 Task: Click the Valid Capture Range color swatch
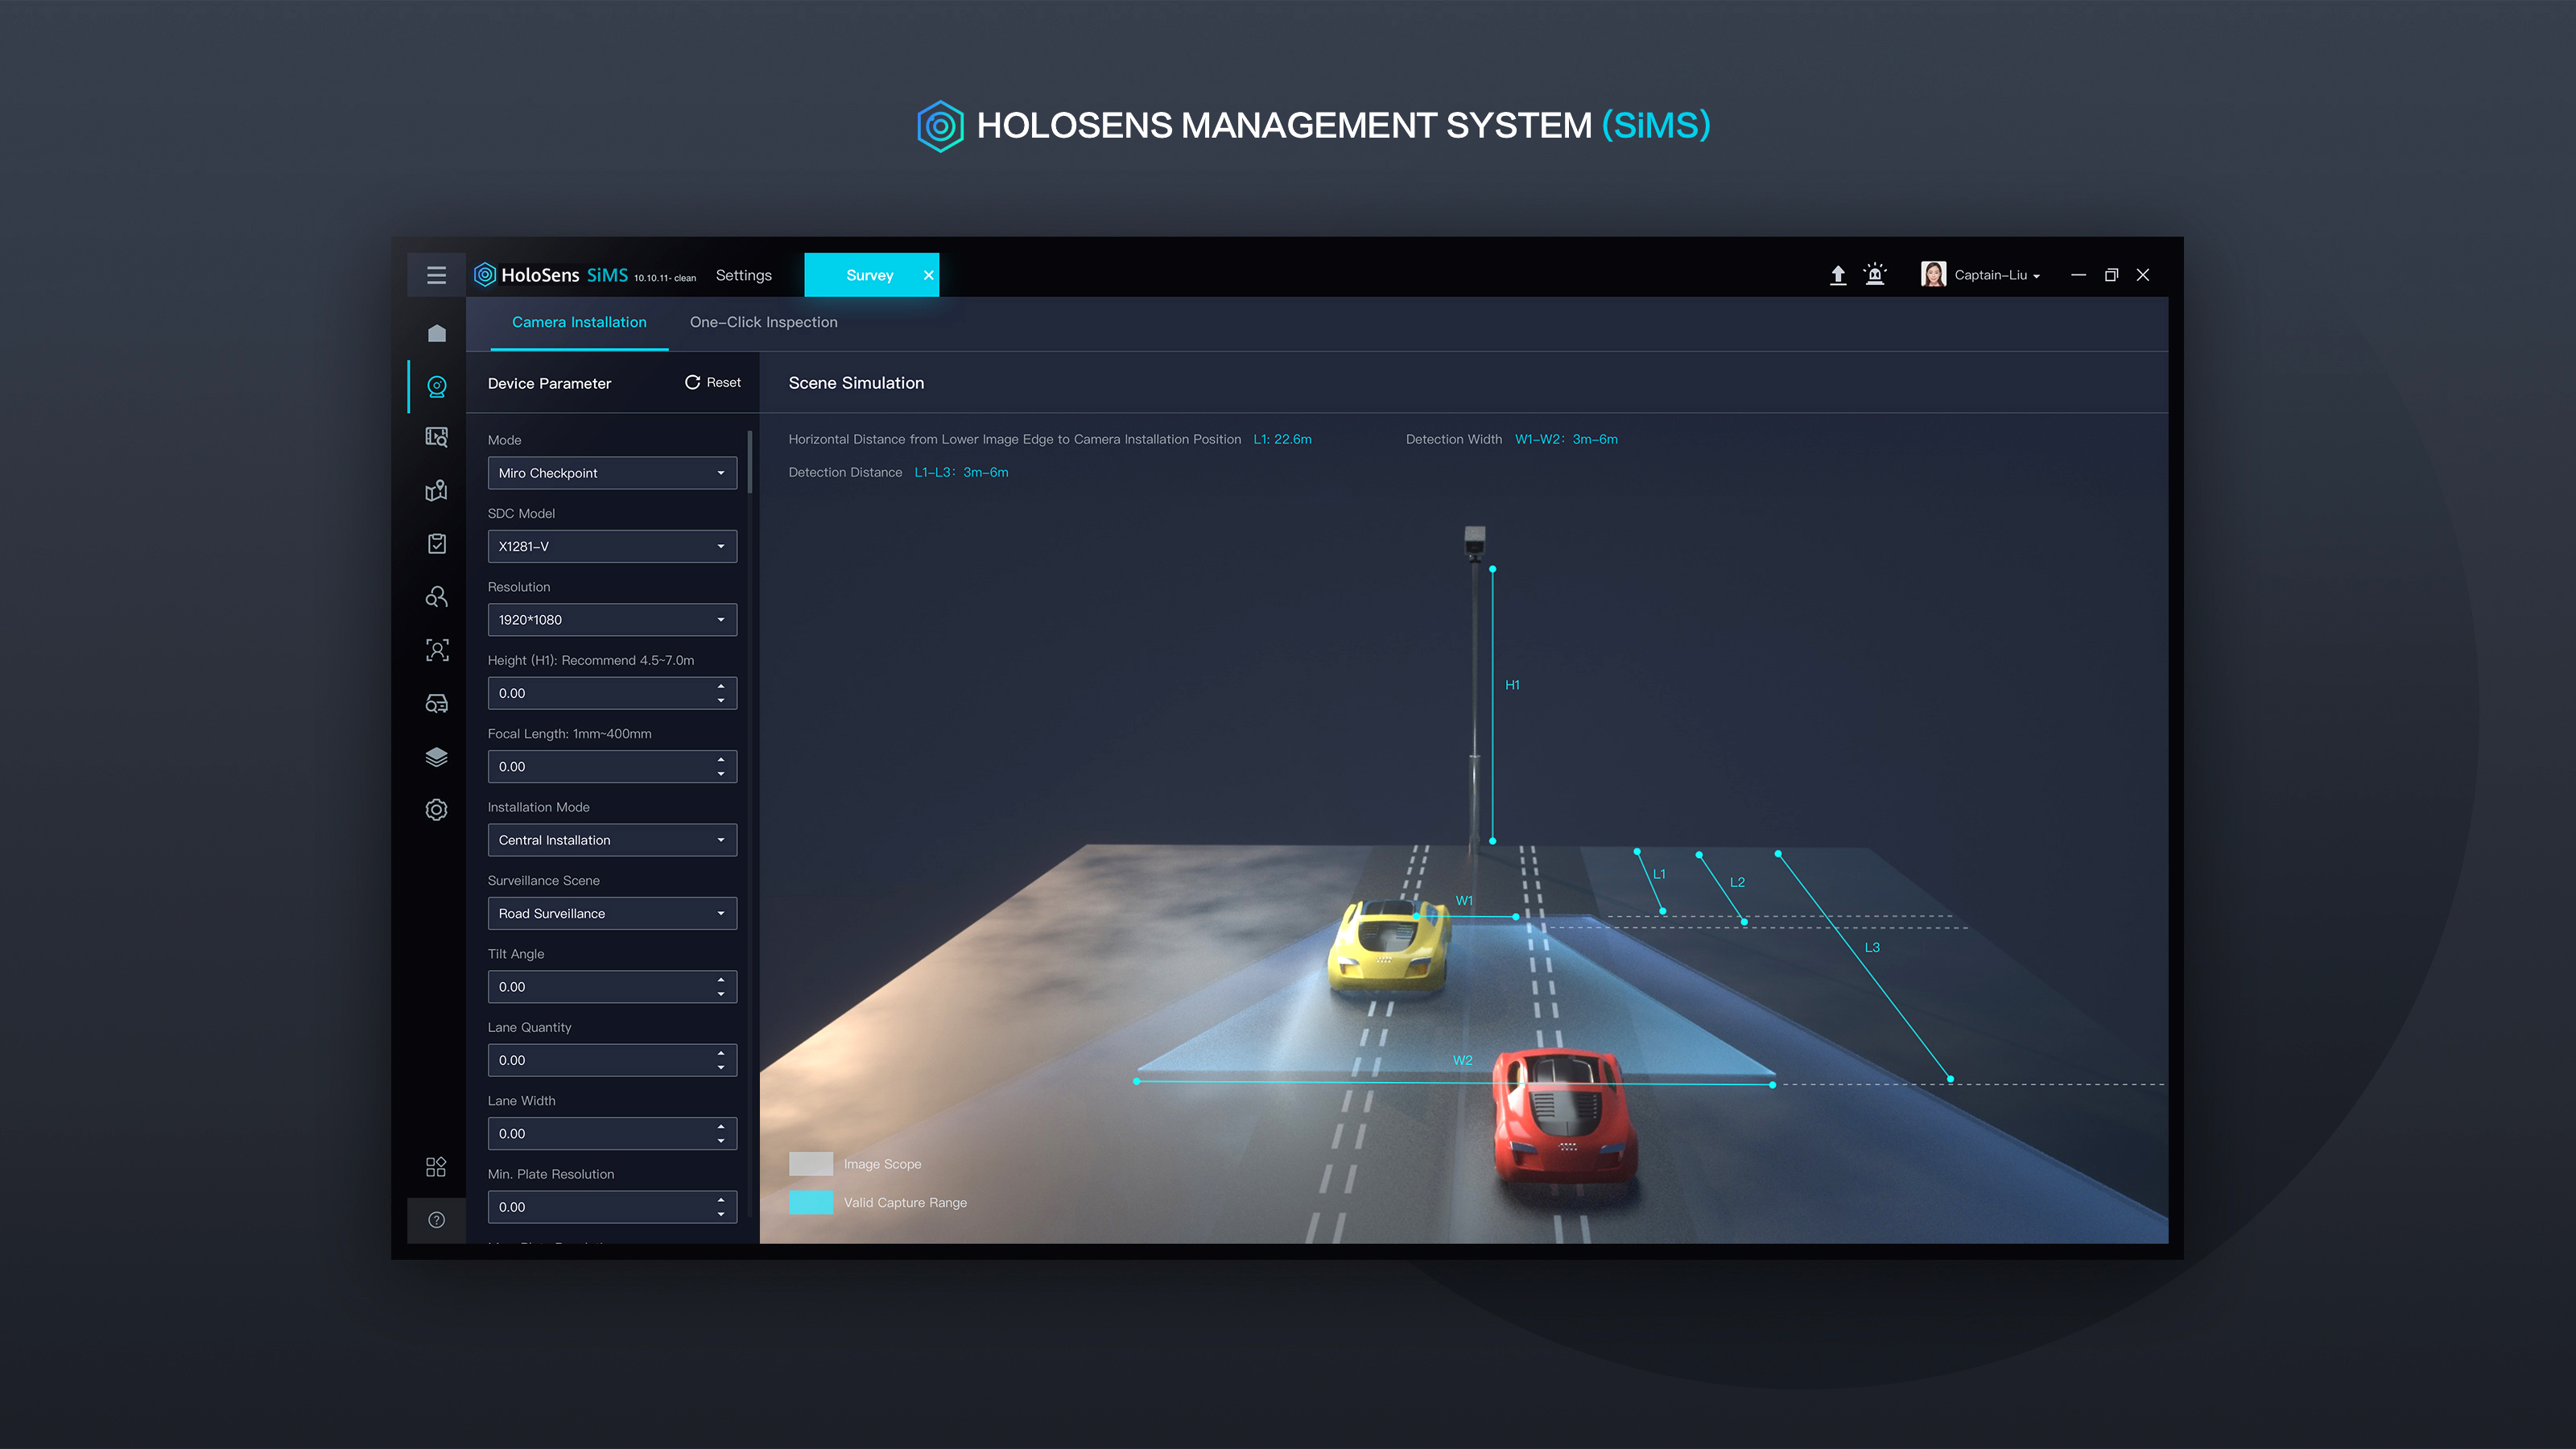(811, 1202)
